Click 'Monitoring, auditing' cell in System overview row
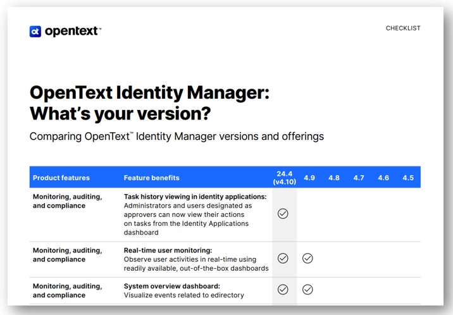The width and height of the screenshot is (453, 315). [67, 291]
